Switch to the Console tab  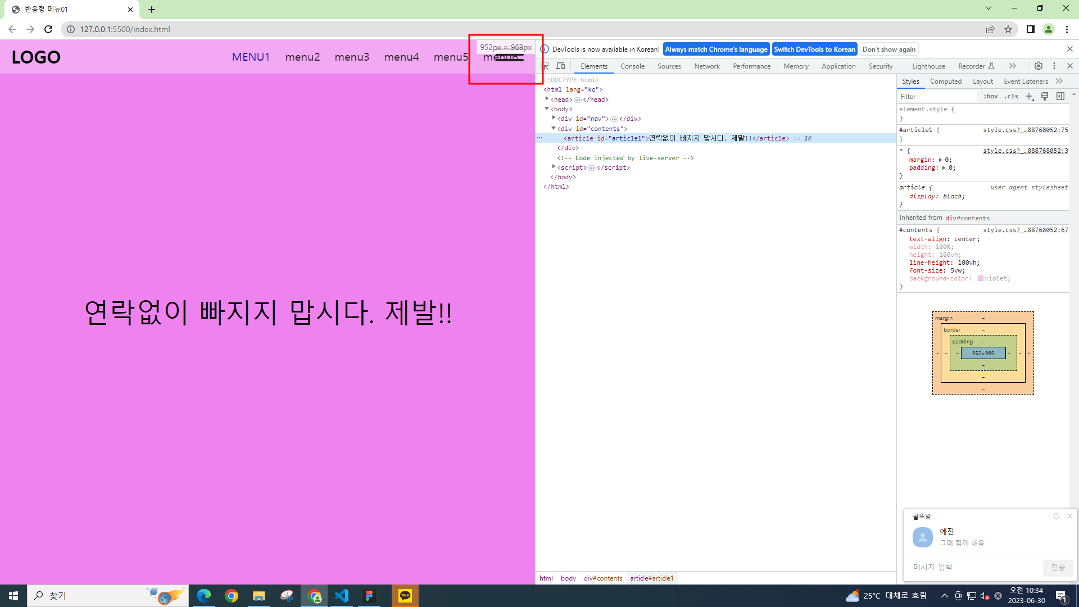632,66
